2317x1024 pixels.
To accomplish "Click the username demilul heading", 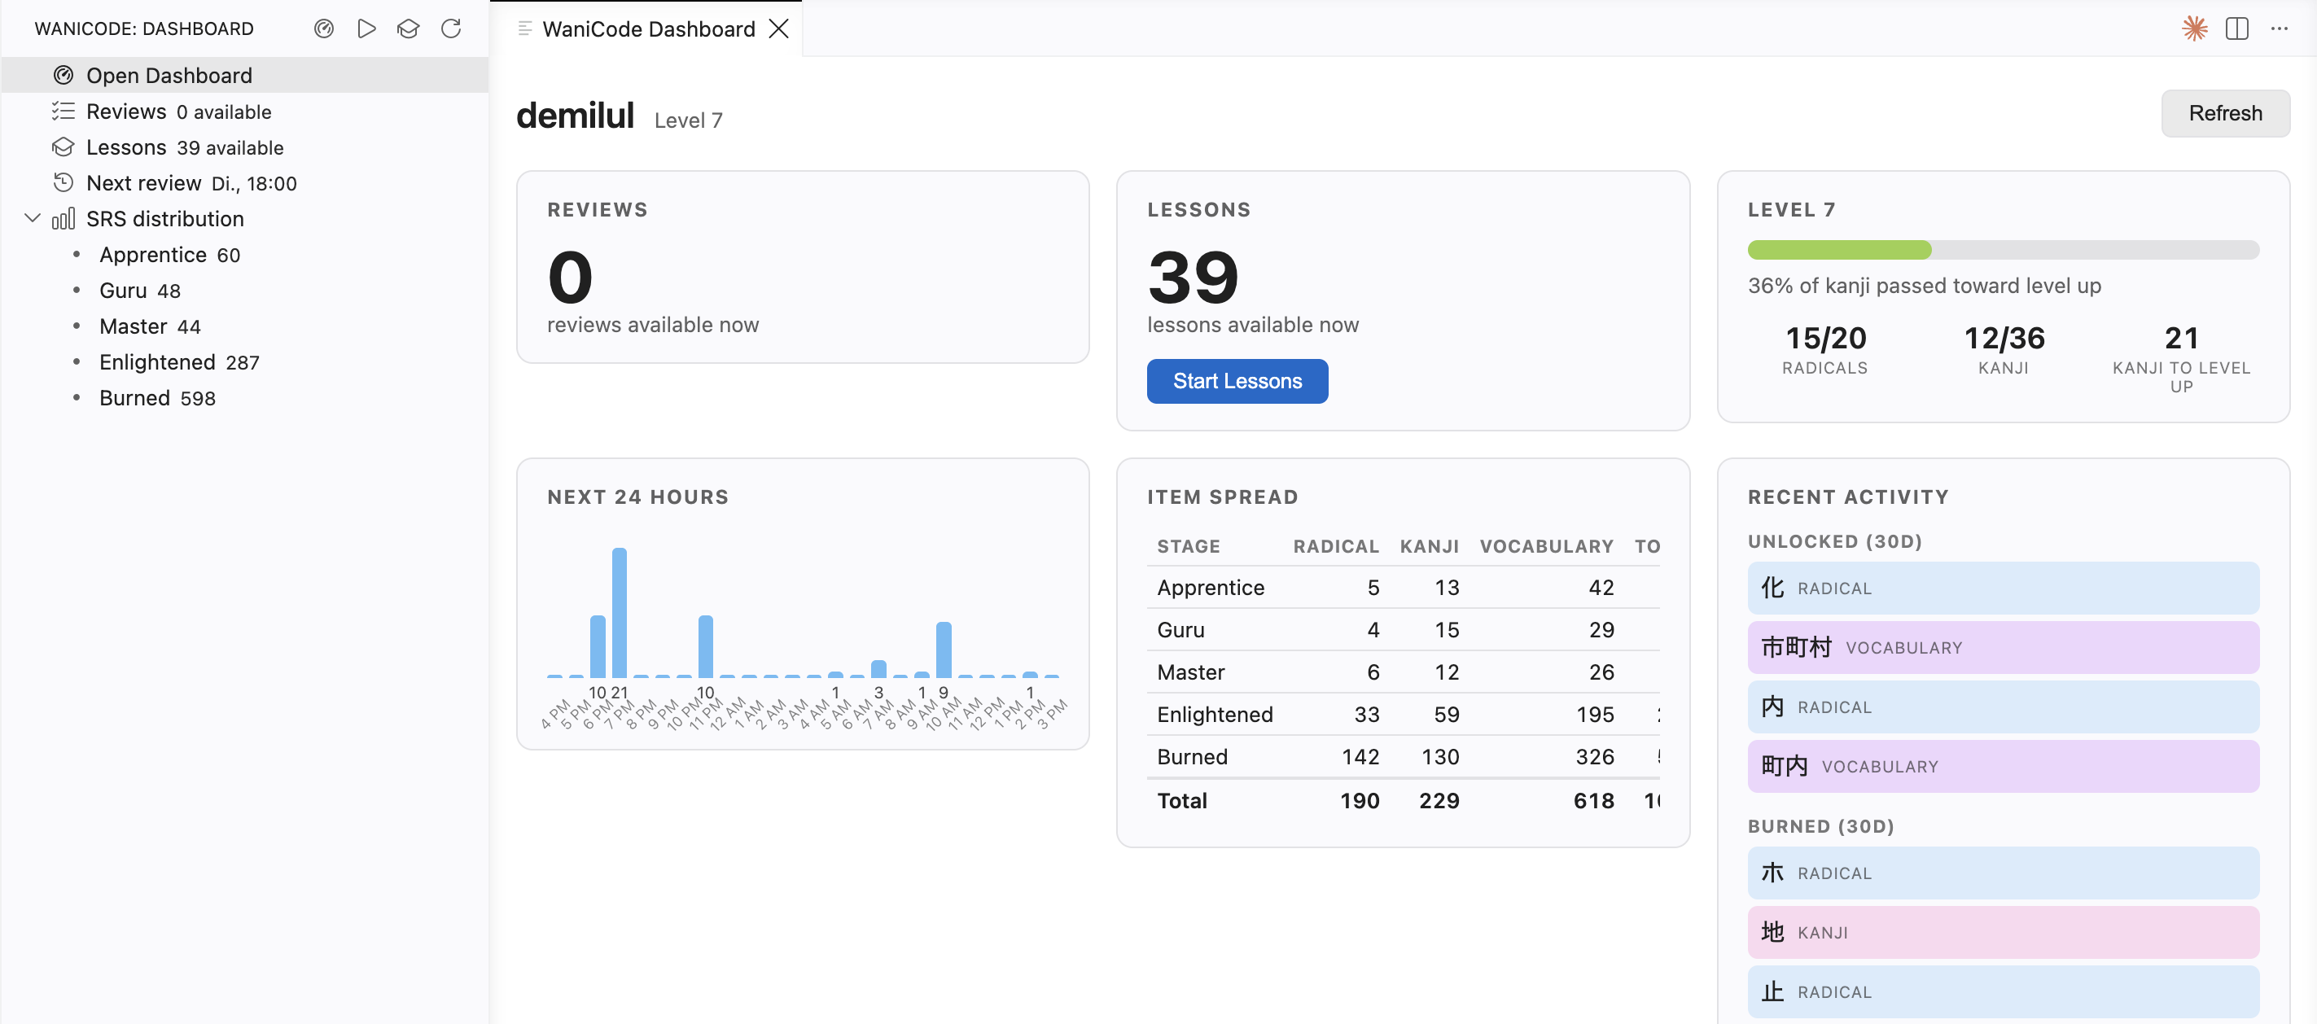I will point(575,116).
